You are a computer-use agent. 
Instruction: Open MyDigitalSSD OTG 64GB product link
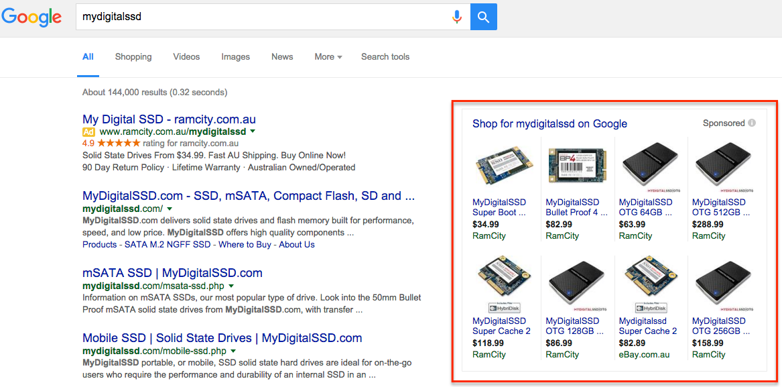[x=646, y=207]
